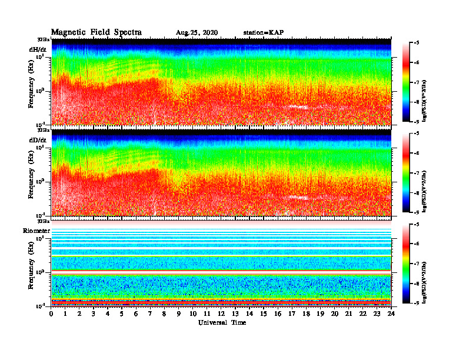This screenshot has height=360, width=466.
Task: Click the -9 tick on Riometer color scale
Action: [415, 303]
